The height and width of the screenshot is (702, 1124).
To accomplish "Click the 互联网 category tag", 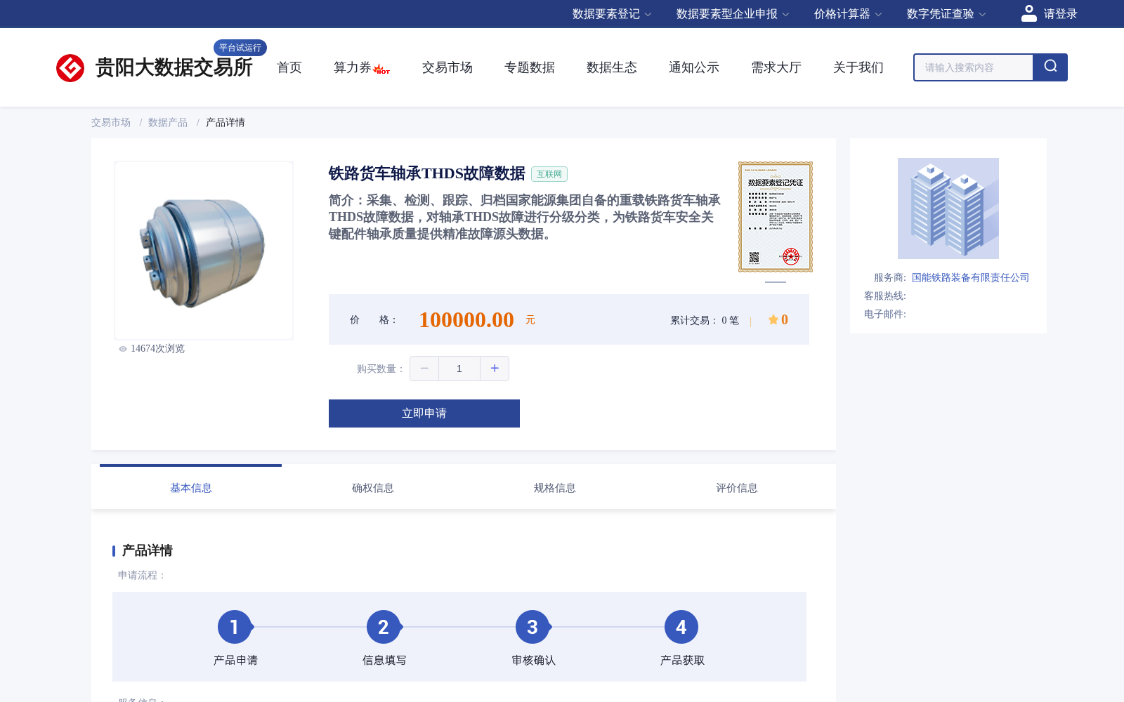I will [549, 174].
